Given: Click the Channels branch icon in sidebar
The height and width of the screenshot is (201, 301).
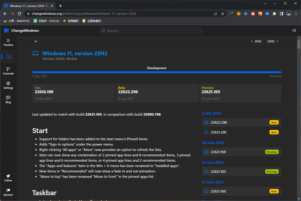Looking at the screenshot, I should pyautogui.click(x=8, y=71).
